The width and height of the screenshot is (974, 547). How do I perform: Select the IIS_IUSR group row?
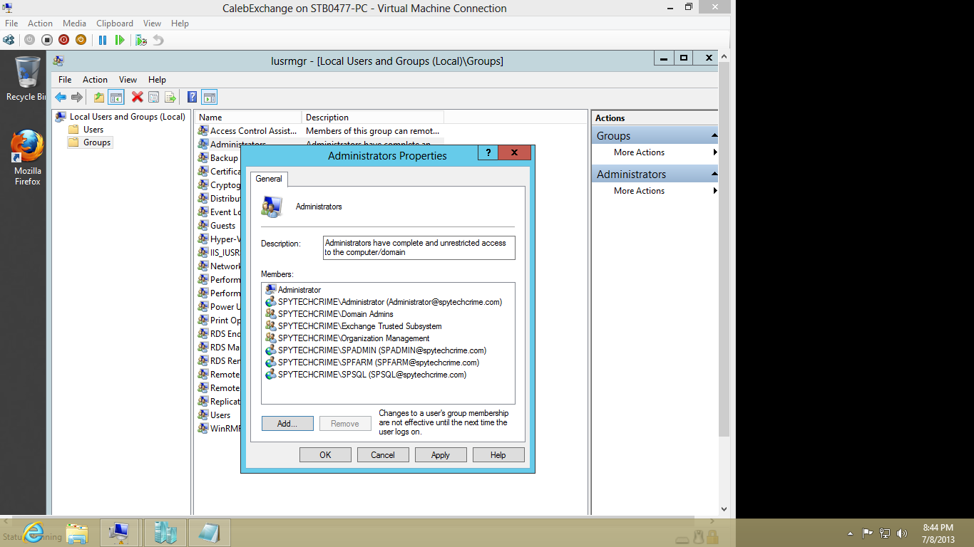220,253
